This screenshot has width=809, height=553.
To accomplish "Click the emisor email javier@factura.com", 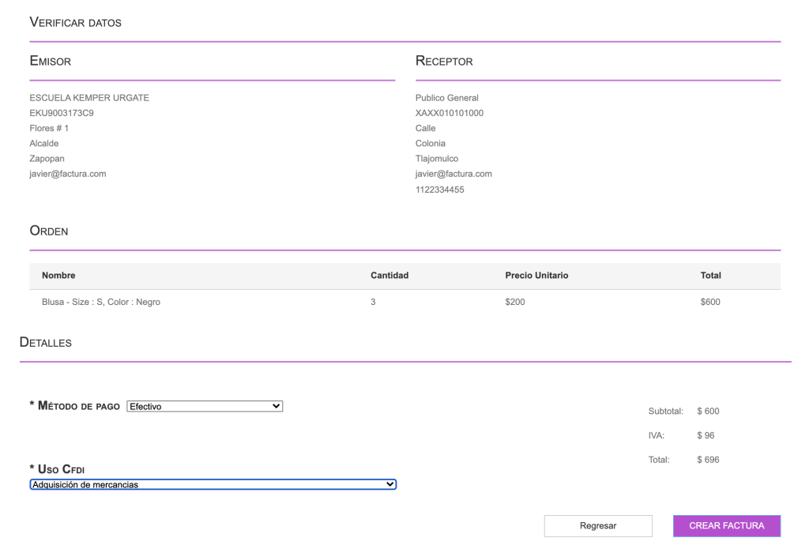I will [x=68, y=174].
